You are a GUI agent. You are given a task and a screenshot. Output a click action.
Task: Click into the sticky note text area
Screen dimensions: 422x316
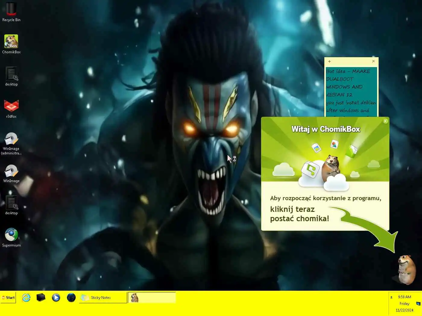[351, 92]
